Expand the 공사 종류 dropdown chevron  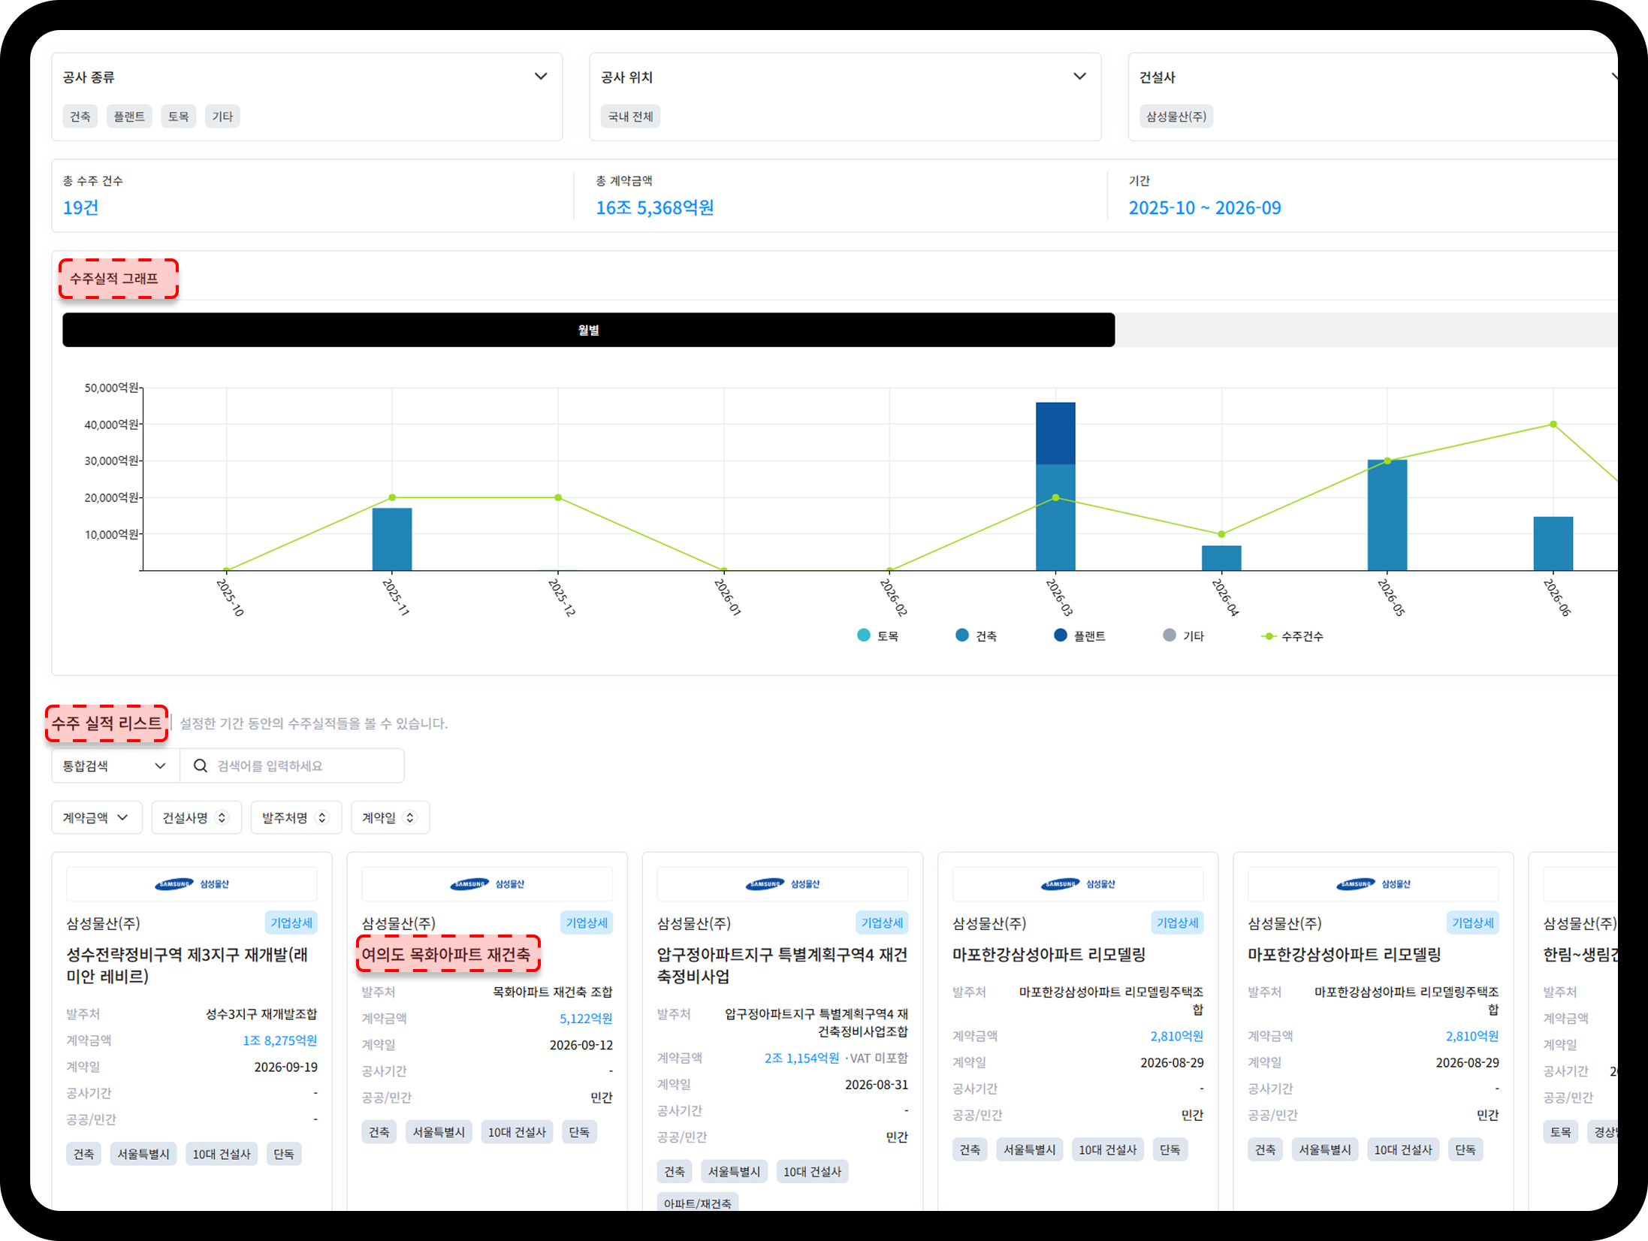click(x=540, y=77)
